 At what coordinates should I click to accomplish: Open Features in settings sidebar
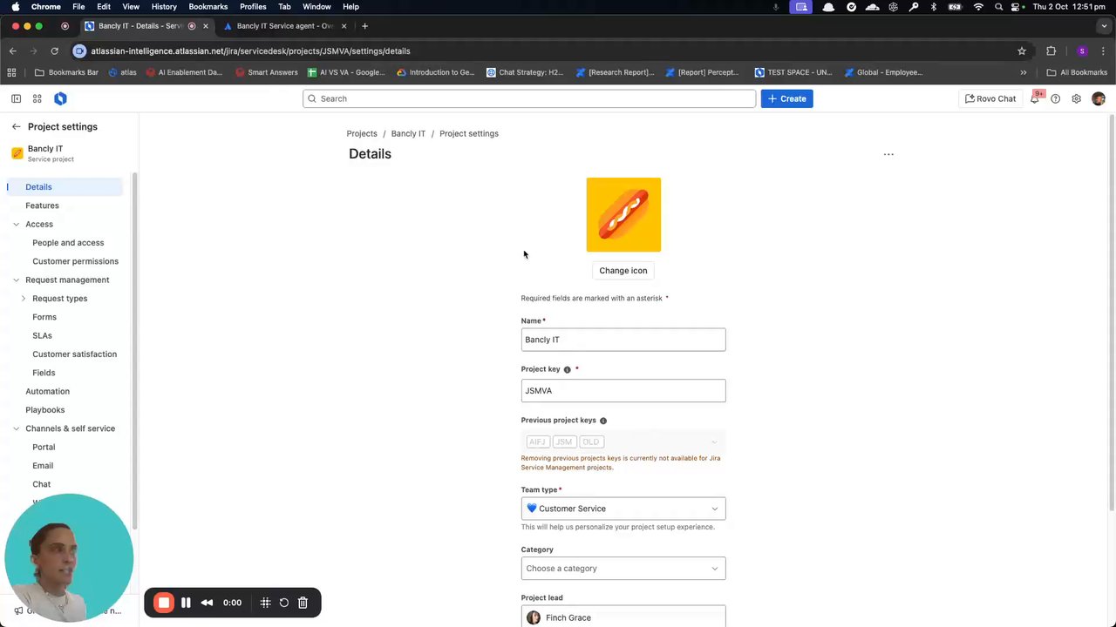pos(42,206)
